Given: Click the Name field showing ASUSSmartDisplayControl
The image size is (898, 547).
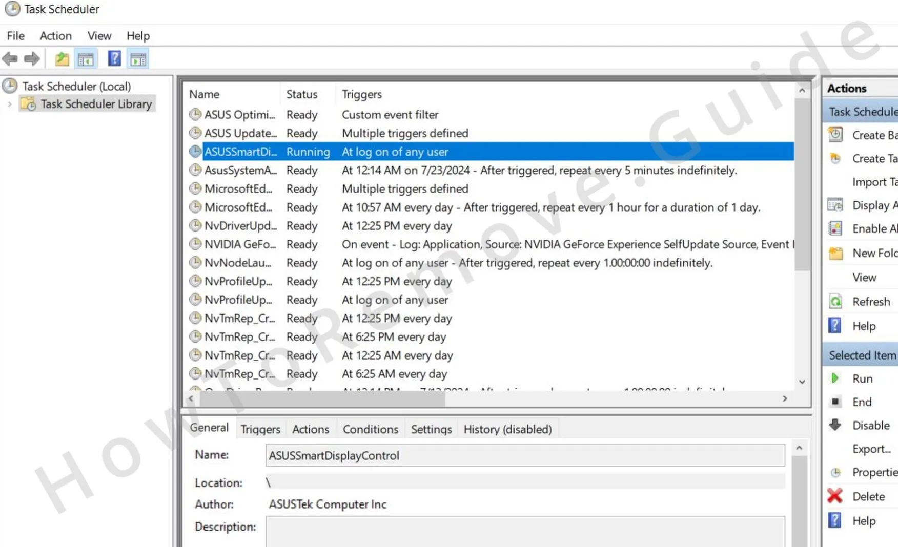Looking at the screenshot, I should click(x=525, y=455).
